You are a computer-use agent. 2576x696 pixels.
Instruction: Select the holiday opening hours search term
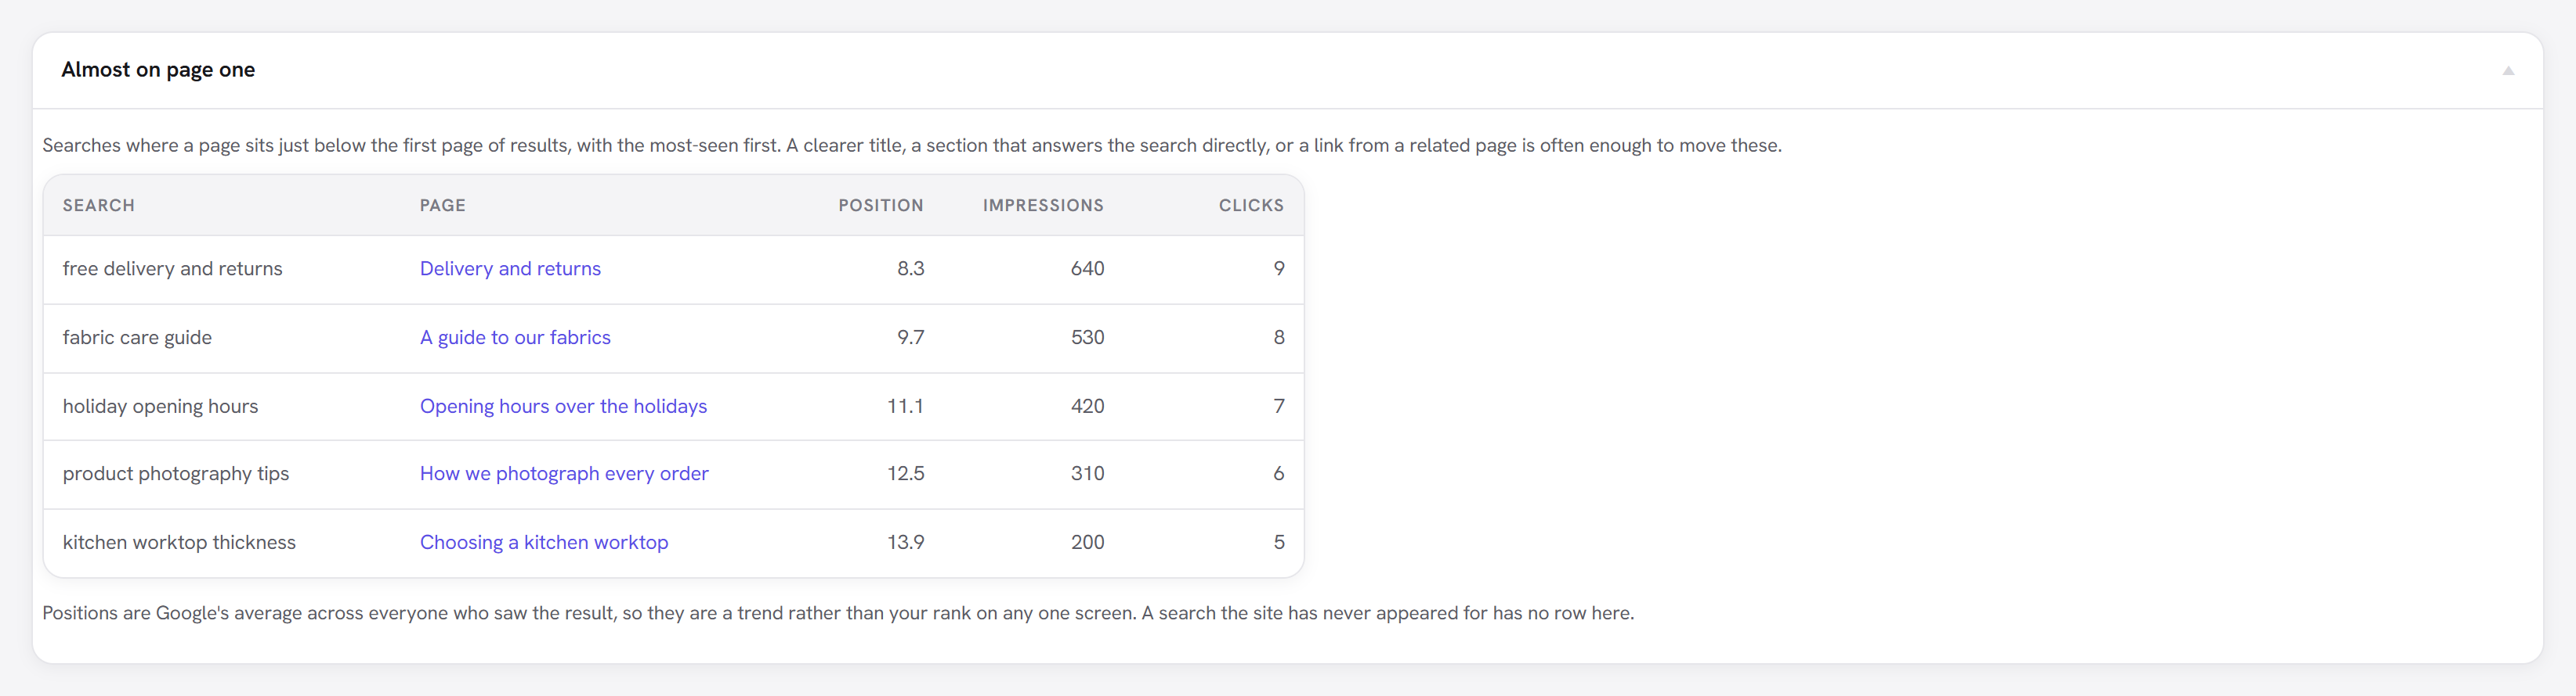pyautogui.click(x=160, y=407)
